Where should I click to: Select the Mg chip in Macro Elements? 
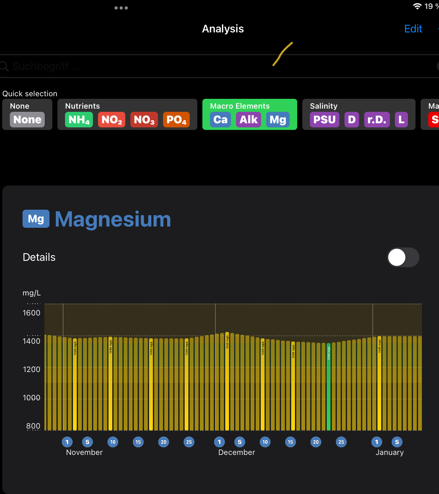[x=278, y=120]
